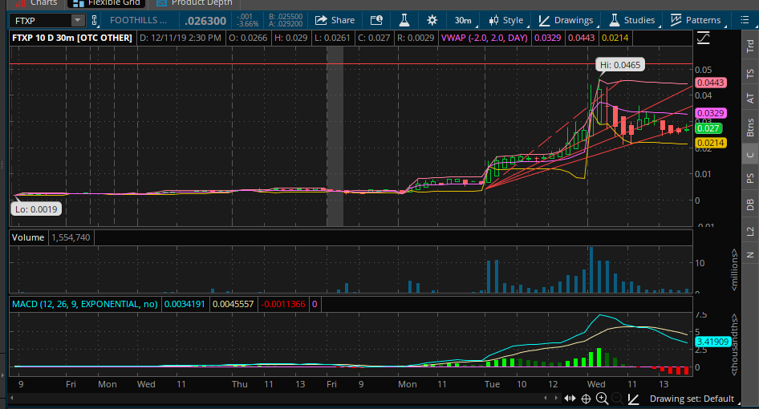Open the symbol info card icon

(x=375, y=20)
